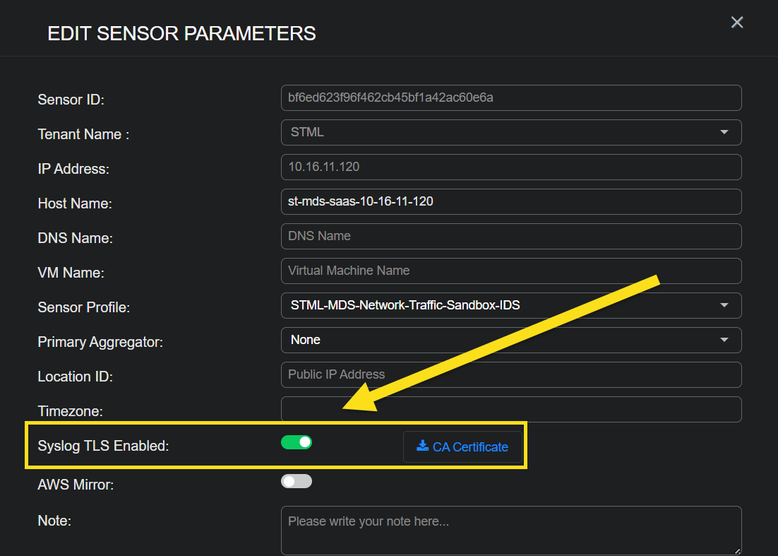Click into the Note text area
The image size is (778, 556).
tap(510, 530)
